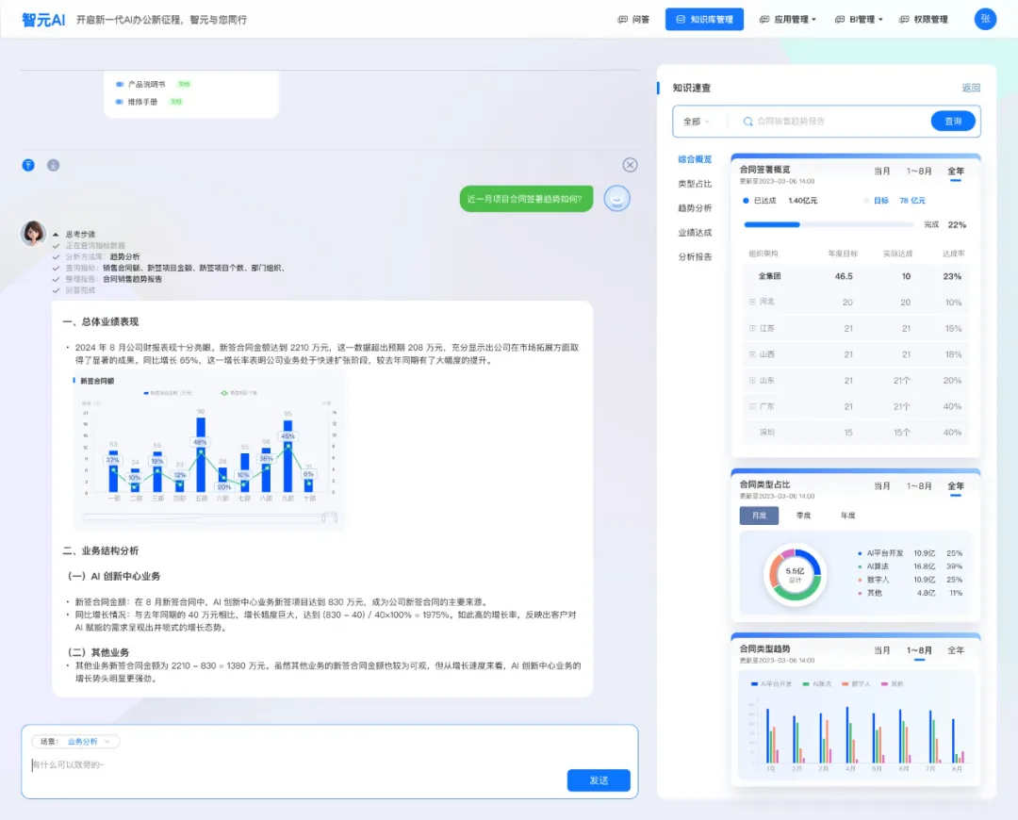
Task: Click the gray download arrow icon
Action: (x=53, y=165)
